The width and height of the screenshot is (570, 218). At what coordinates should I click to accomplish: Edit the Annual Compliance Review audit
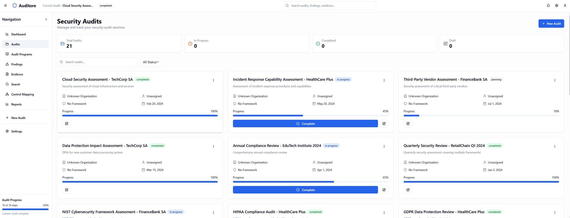tap(384, 190)
